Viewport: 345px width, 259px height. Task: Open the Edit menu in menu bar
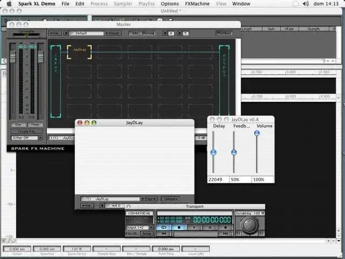pyautogui.click(x=80, y=4)
